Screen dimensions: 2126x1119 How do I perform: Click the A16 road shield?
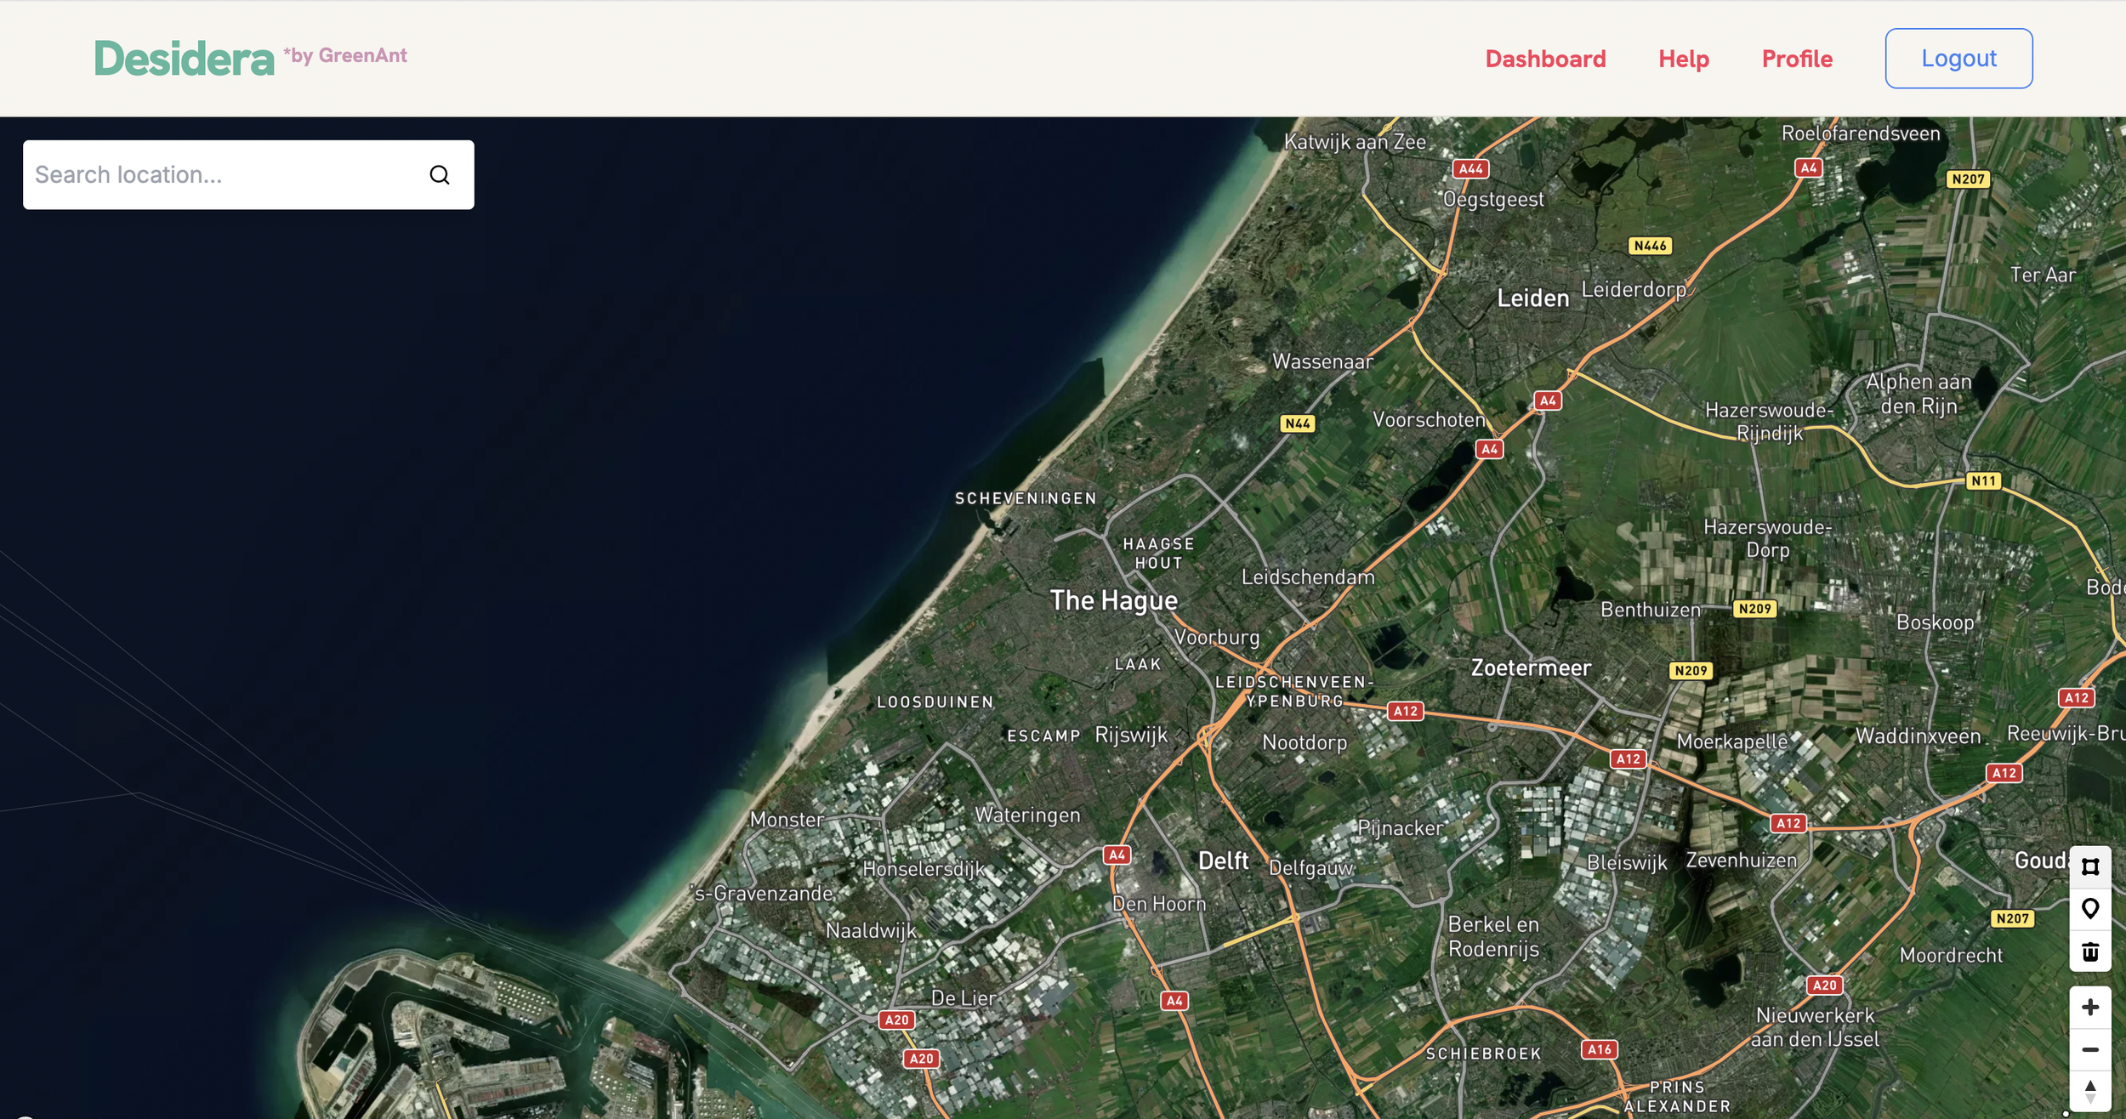pos(1599,1049)
